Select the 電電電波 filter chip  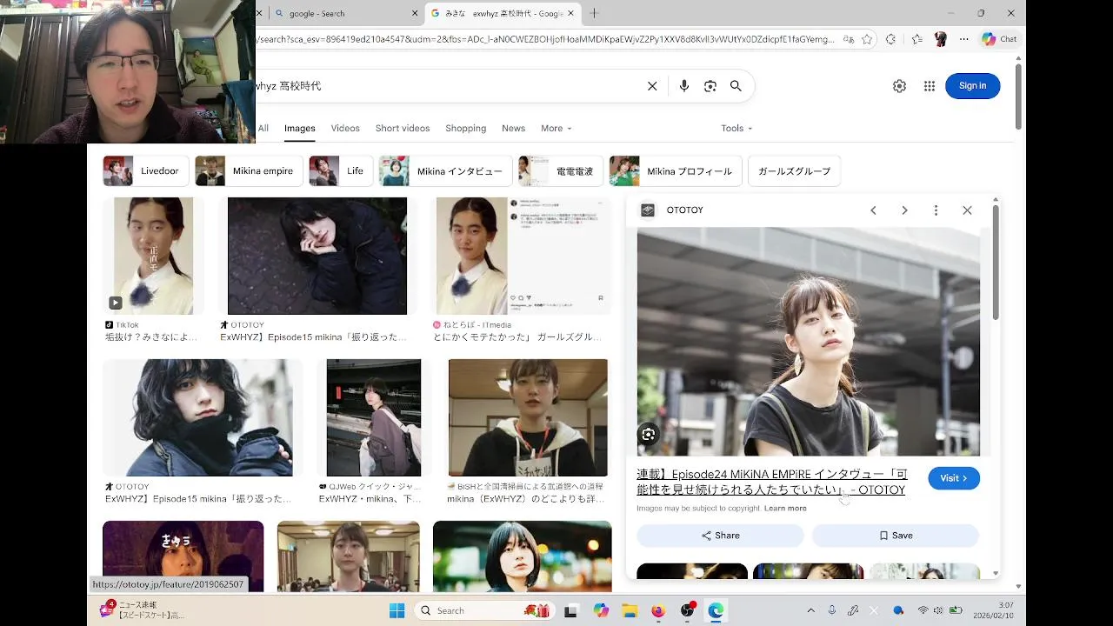[x=560, y=171]
